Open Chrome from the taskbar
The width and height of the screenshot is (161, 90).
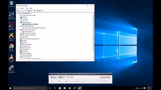point(70,88)
